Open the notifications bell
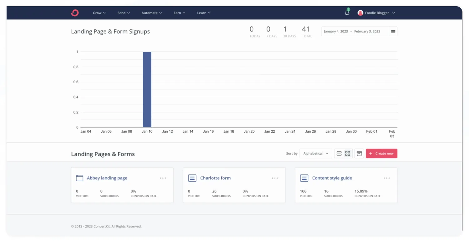This screenshot has height=244, width=469. pyautogui.click(x=347, y=13)
